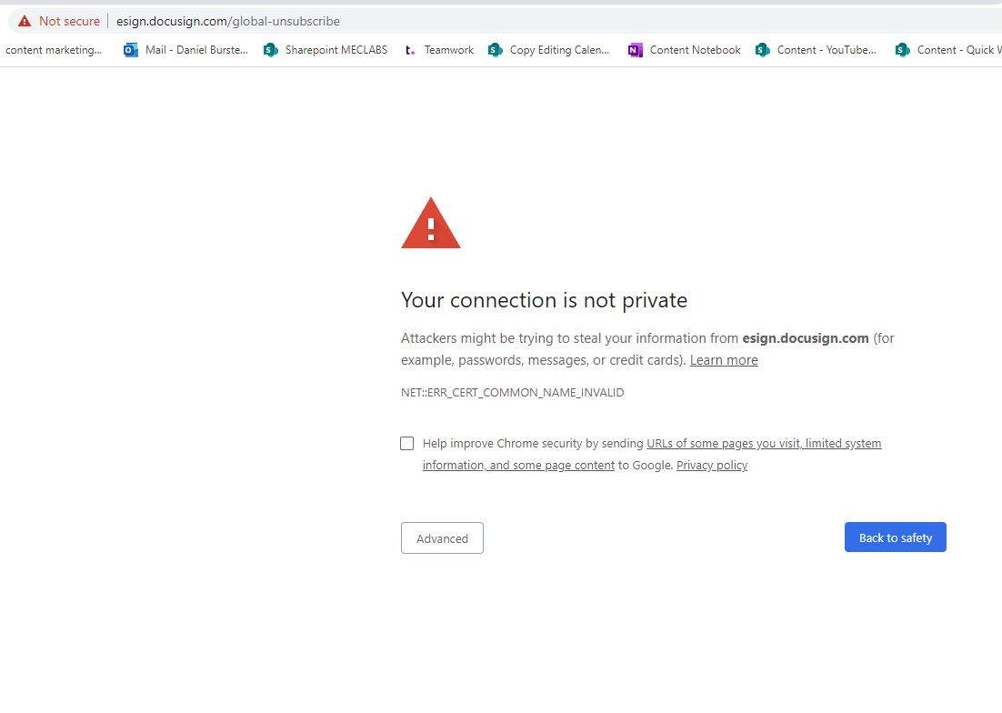Screen dimensions: 1002x713
Task: Open the Content Notebook bookmark
Action: tap(695, 50)
